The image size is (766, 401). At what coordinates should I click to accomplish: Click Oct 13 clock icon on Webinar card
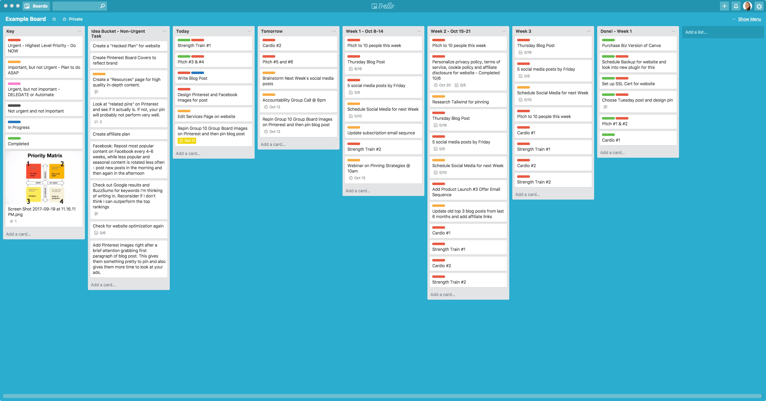tap(351, 178)
